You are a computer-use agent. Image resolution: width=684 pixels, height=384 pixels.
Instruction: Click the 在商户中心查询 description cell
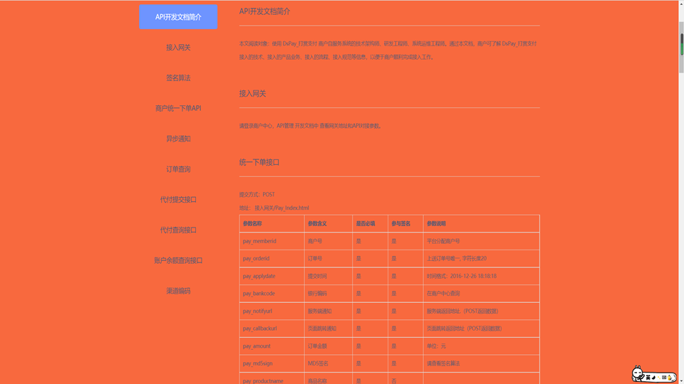coord(481,294)
